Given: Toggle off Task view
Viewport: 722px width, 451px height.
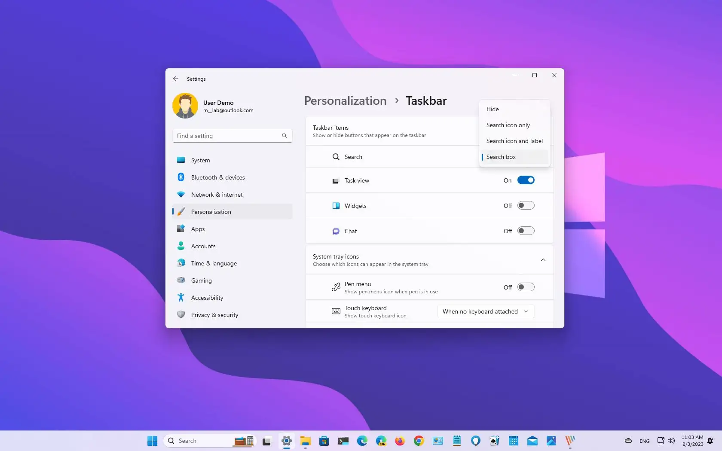Looking at the screenshot, I should pos(526,180).
